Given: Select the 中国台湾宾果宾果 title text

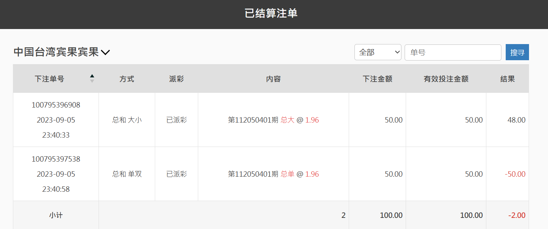Looking at the screenshot, I should click(56, 52).
